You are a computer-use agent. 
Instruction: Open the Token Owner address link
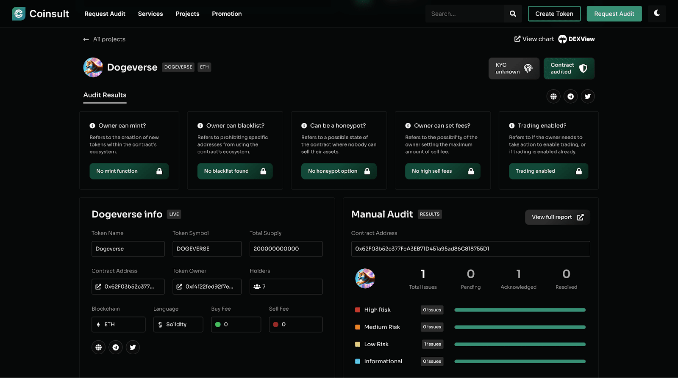pyautogui.click(x=207, y=287)
